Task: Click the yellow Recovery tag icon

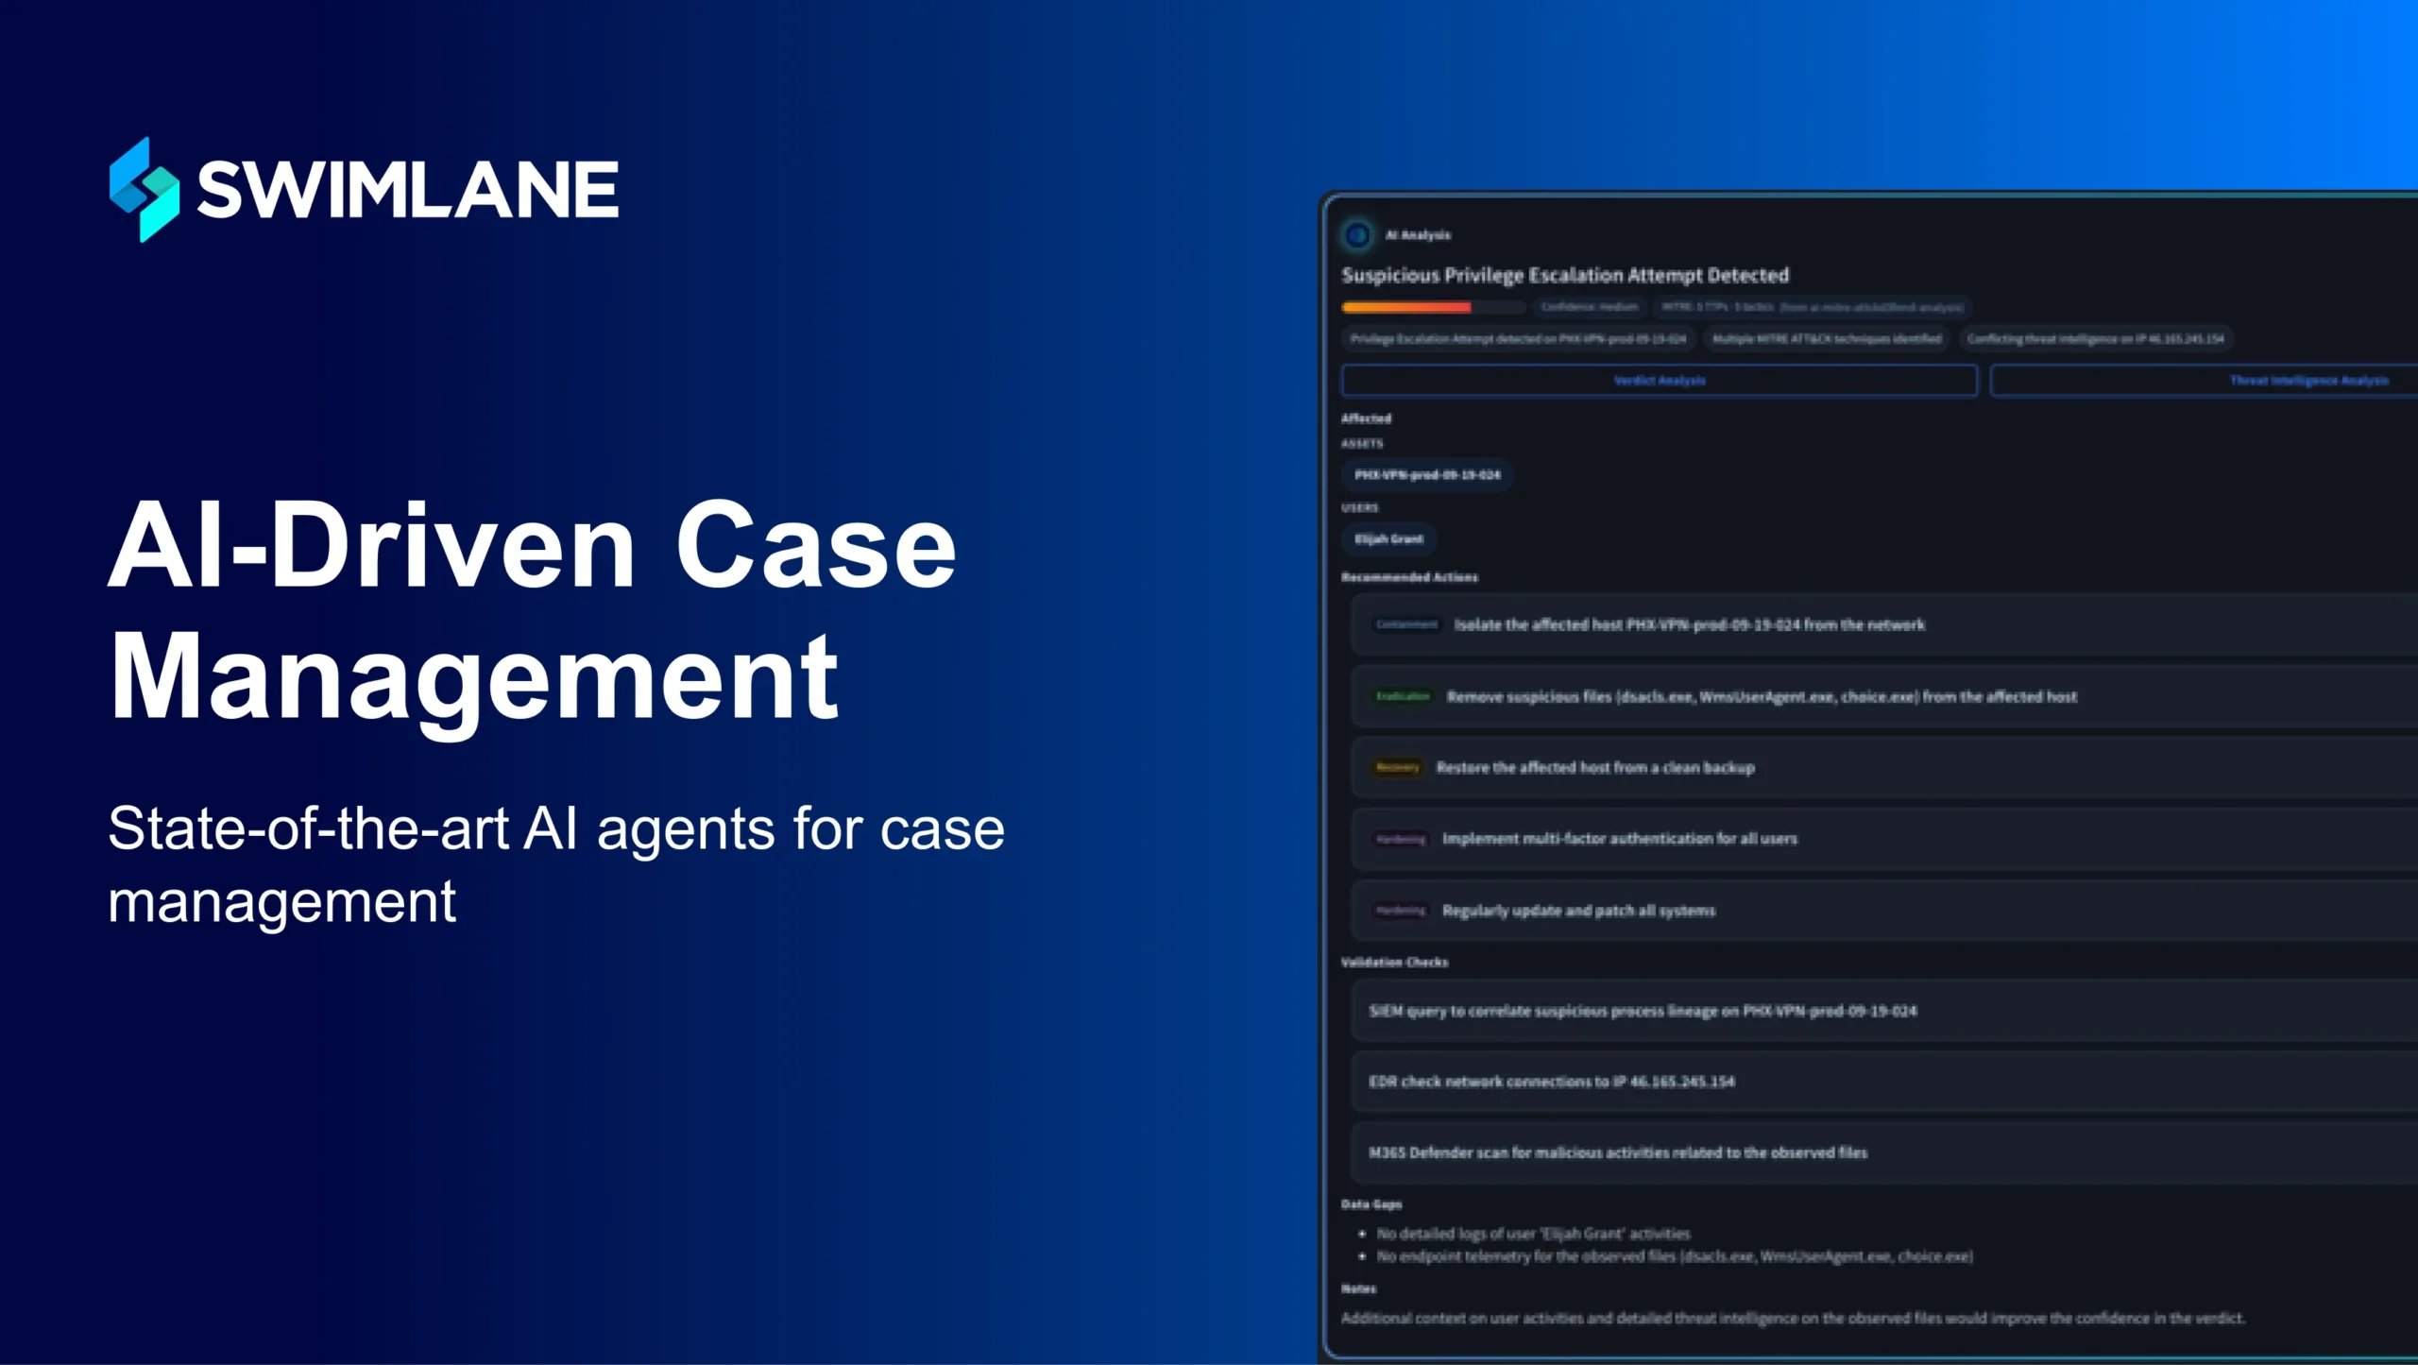Action: [x=1397, y=768]
